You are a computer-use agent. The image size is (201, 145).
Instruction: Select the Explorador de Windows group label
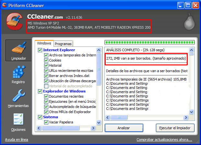pos(64,91)
